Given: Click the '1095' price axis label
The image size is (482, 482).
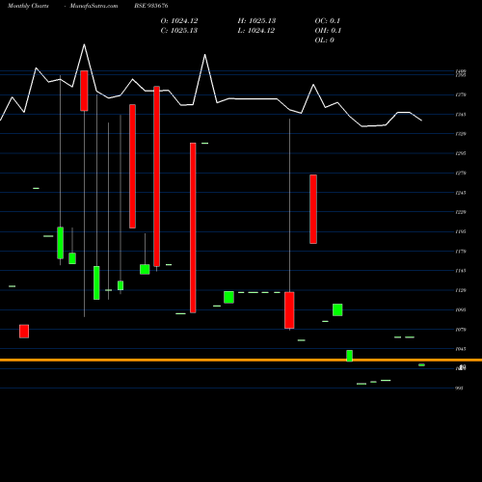Looking at the screenshot, I should [x=461, y=310].
